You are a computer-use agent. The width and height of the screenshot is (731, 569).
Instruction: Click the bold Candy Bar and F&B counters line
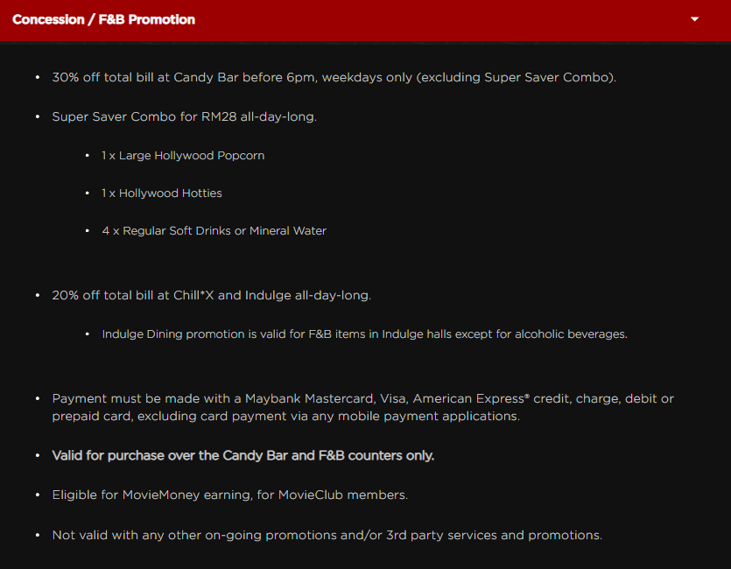[242, 455]
